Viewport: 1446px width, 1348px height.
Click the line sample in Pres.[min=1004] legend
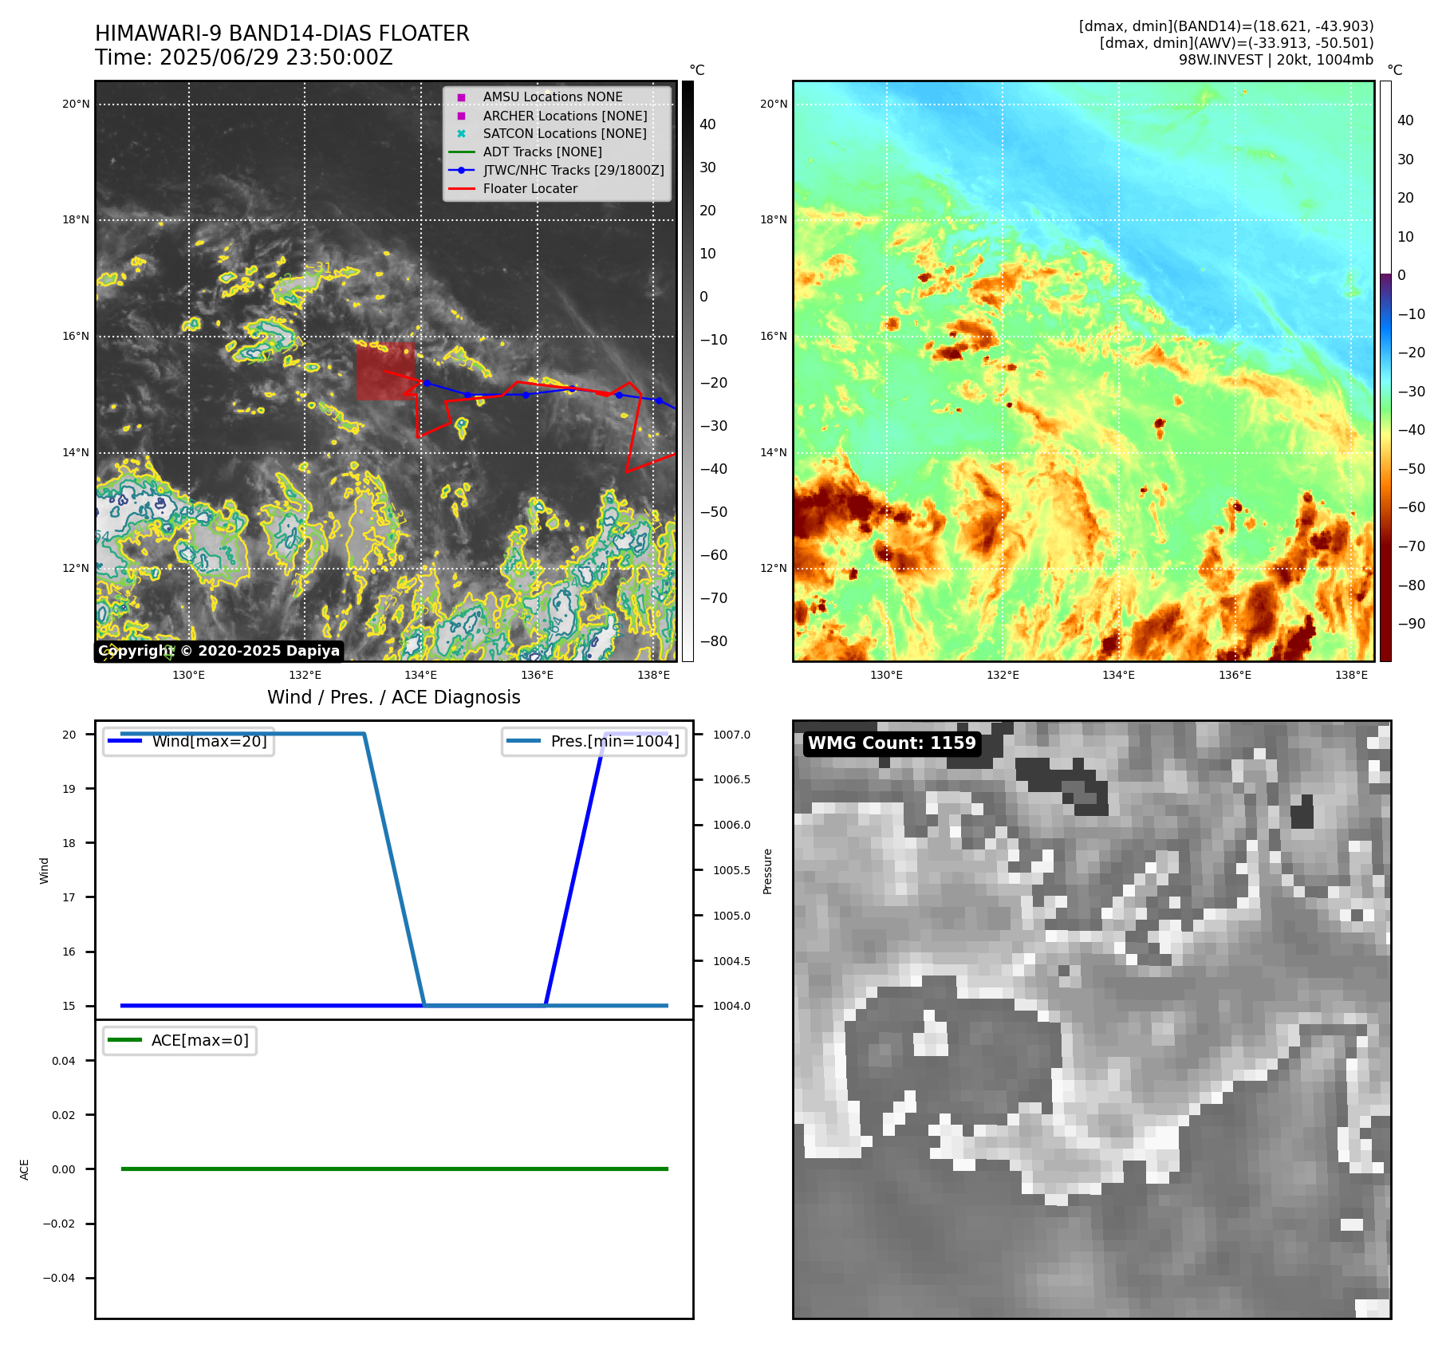524,741
